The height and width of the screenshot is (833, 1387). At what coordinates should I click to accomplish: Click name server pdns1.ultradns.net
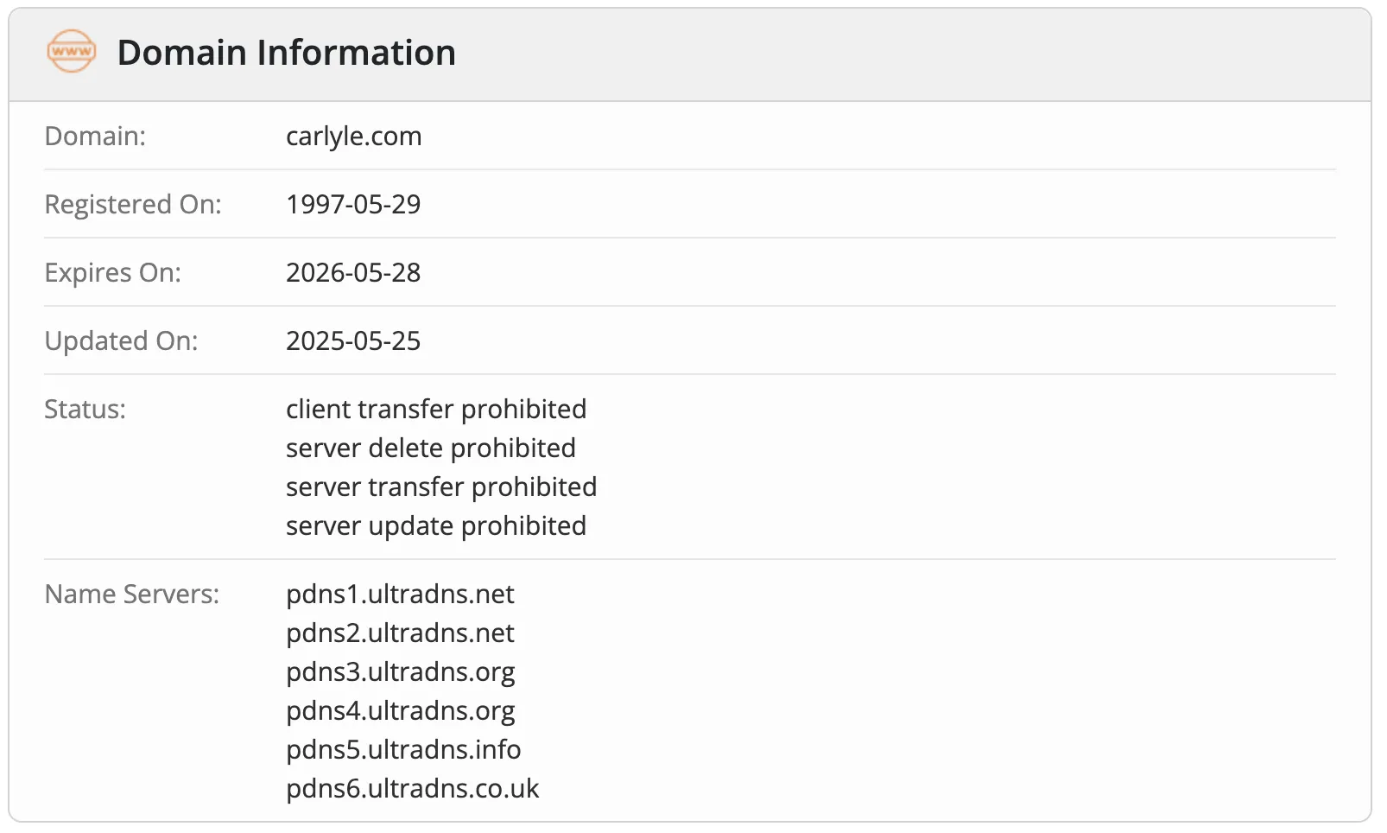pyautogui.click(x=400, y=595)
